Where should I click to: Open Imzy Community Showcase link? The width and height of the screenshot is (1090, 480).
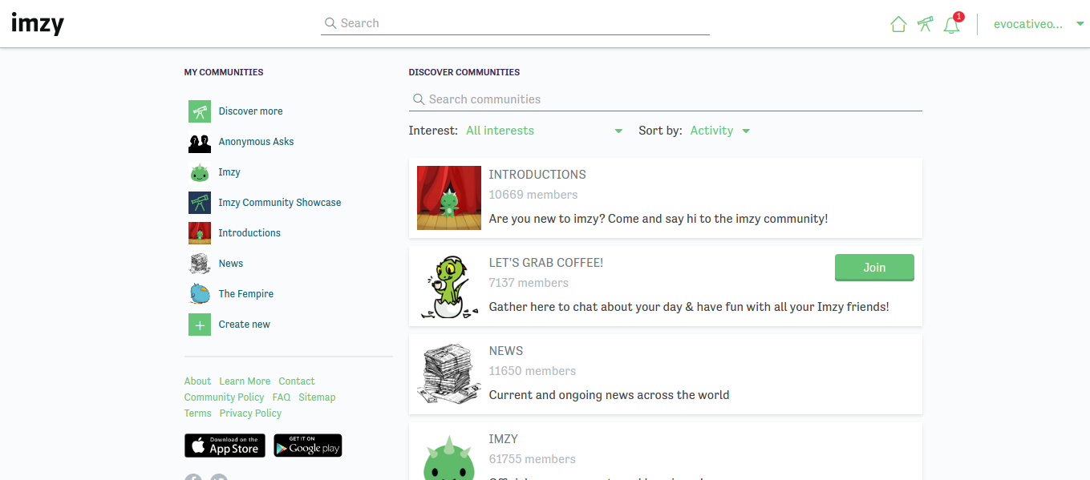(280, 203)
